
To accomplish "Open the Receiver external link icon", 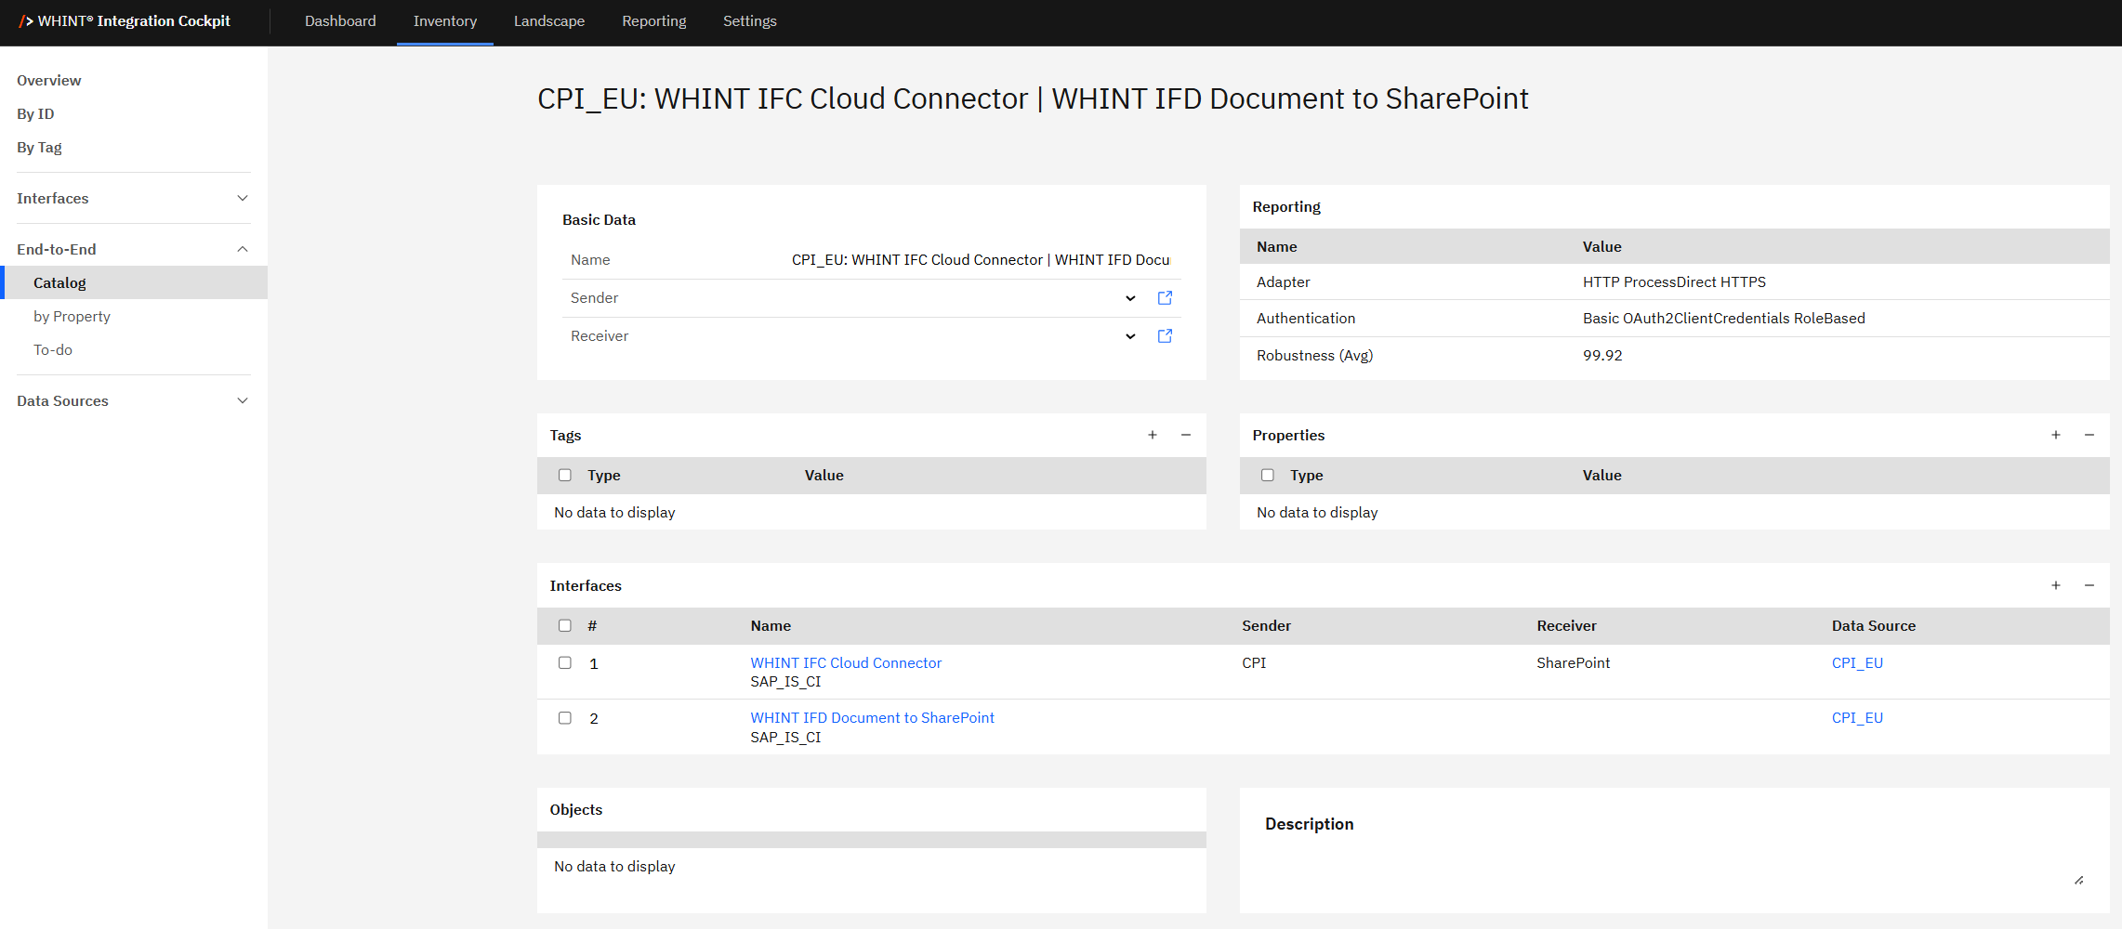I will click(1165, 336).
